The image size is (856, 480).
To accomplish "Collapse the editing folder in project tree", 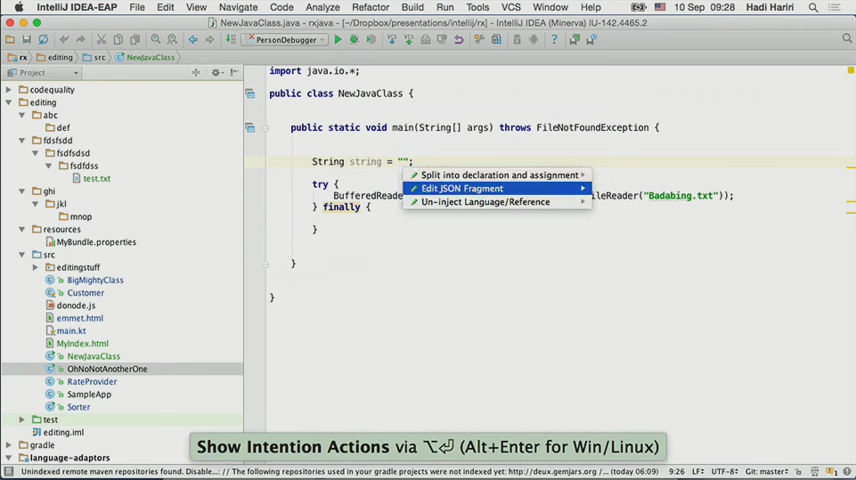I will [x=9, y=102].
